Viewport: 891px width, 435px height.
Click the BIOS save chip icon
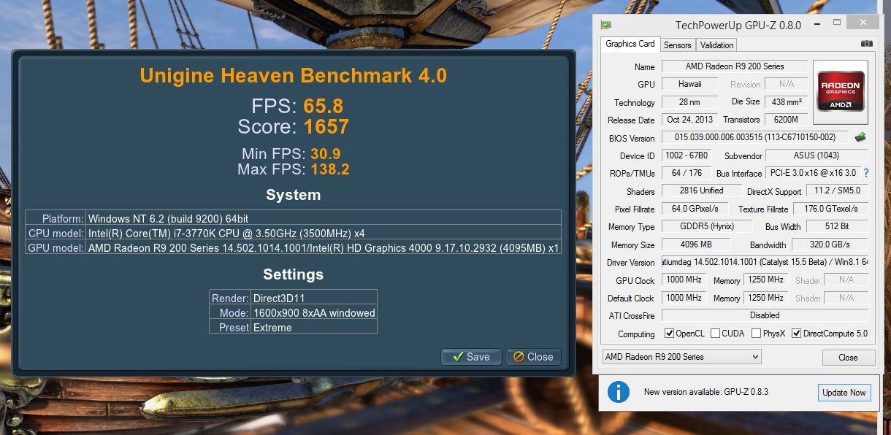pos(860,137)
